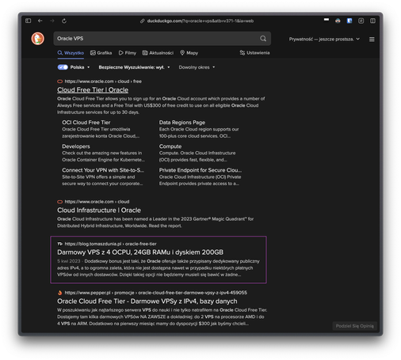The width and height of the screenshot is (401, 360).
Task: Switch to the Aktualności tab
Action: click(x=158, y=53)
